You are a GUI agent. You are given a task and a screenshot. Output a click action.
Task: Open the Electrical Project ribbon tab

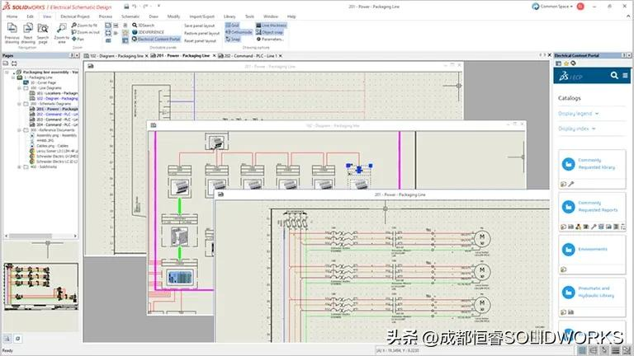74,16
